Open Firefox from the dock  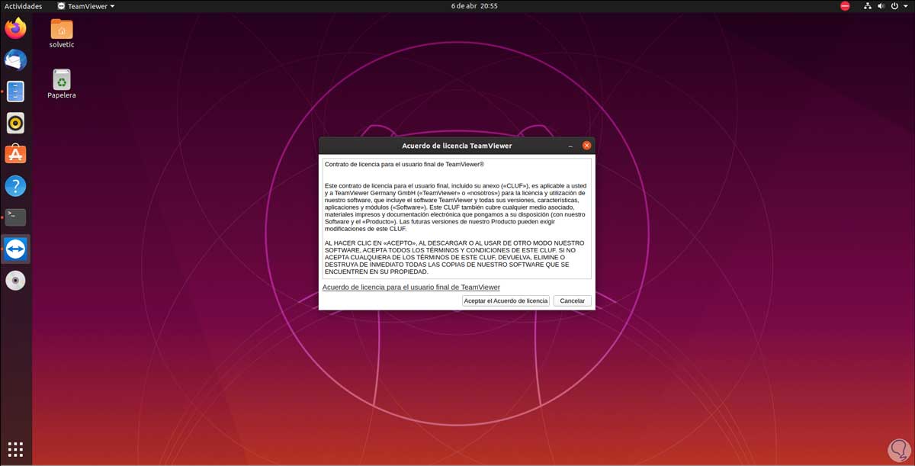(15, 29)
